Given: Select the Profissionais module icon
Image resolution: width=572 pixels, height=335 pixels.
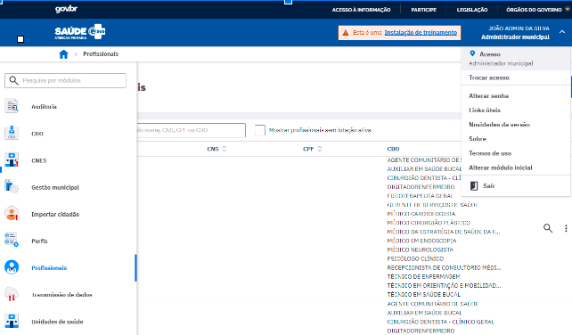Looking at the screenshot, I should pyautogui.click(x=12, y=267).
